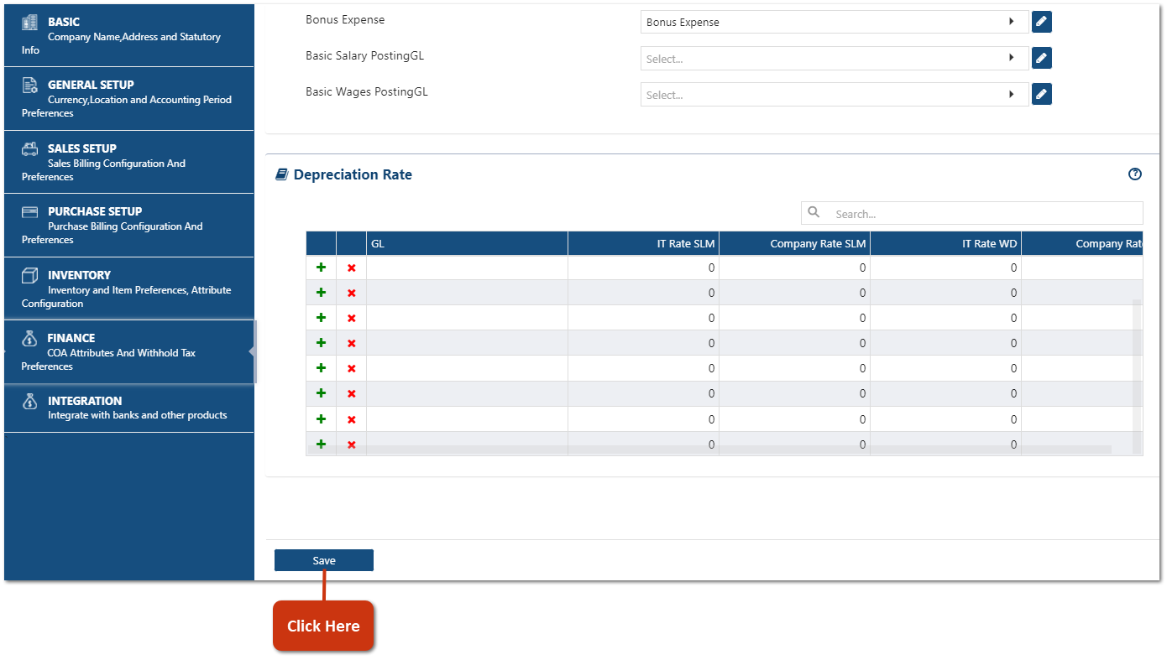Click the GL column header

point(467,243)
